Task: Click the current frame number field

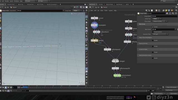Action: (x=15, y=87)
